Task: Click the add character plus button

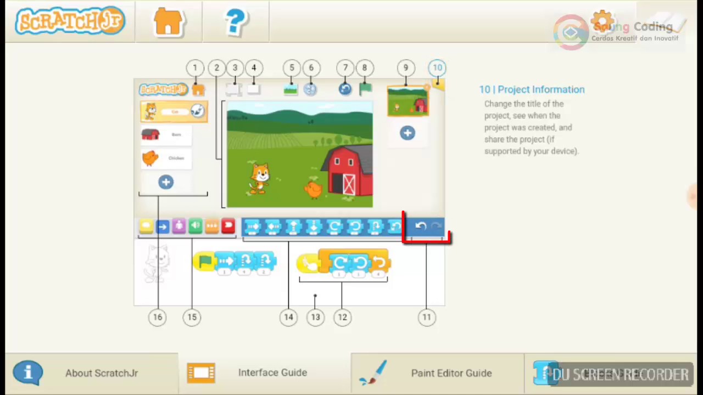Action: point(166,182)
